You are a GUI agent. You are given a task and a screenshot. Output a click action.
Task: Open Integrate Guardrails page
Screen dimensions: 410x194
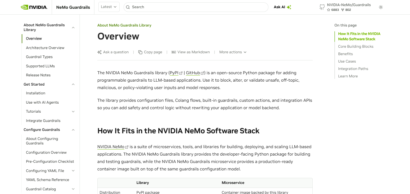click(x=43, y=121)
